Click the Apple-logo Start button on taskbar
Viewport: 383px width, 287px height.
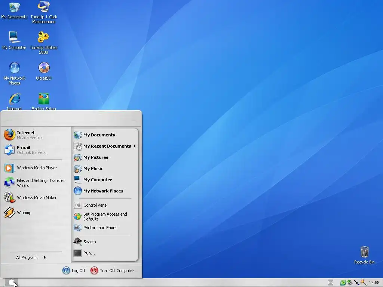11,283
